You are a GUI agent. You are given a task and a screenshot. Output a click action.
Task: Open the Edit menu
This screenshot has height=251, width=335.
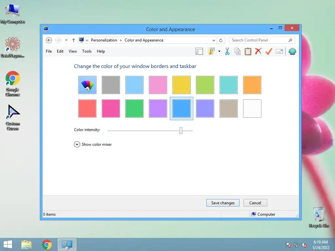coord(60,51)
